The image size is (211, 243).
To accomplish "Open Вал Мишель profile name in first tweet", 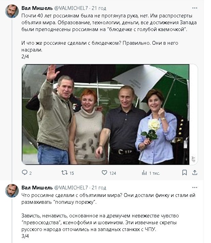I will 37,8.
